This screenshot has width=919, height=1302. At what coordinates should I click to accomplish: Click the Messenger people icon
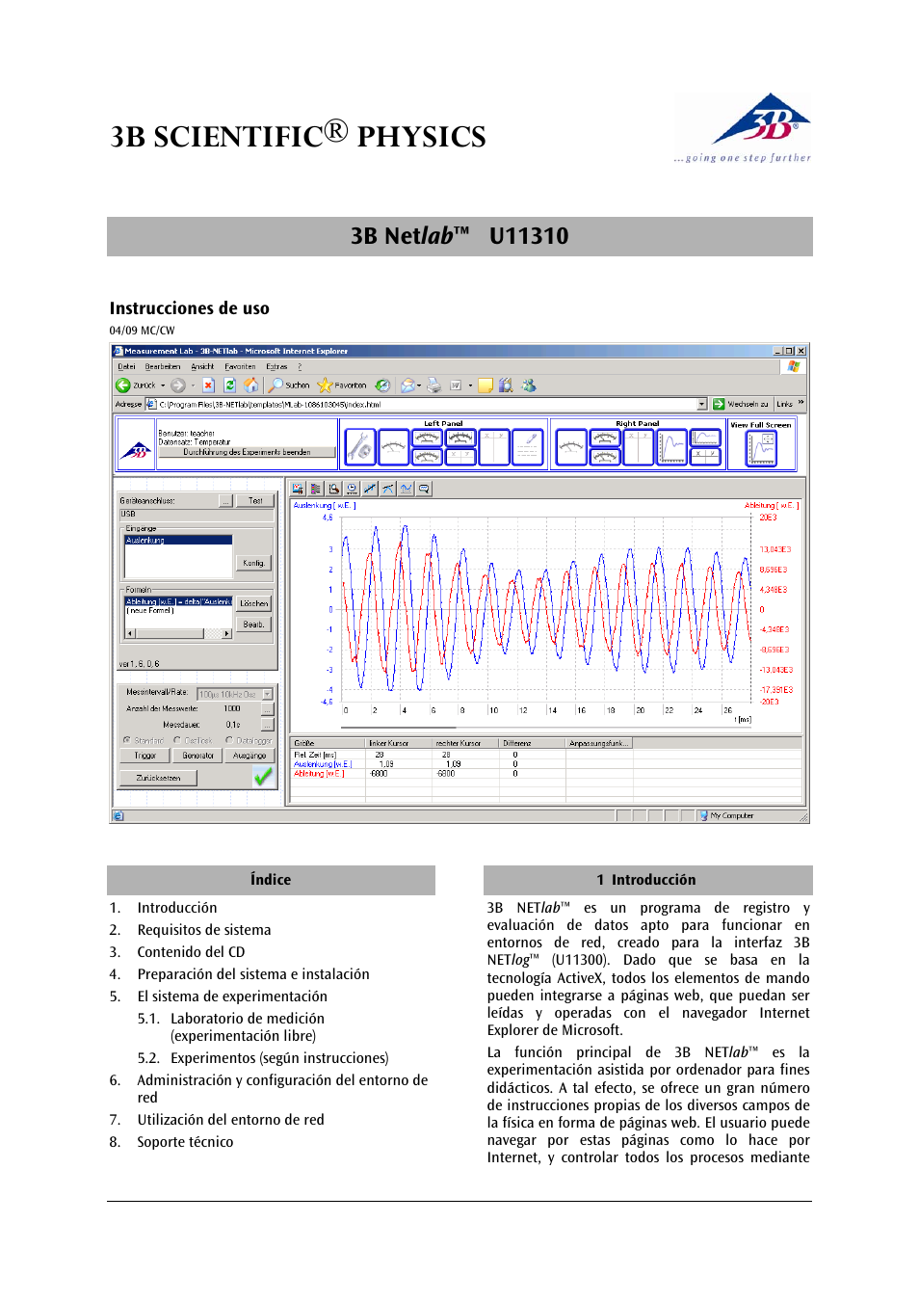[x=529, y=385]
